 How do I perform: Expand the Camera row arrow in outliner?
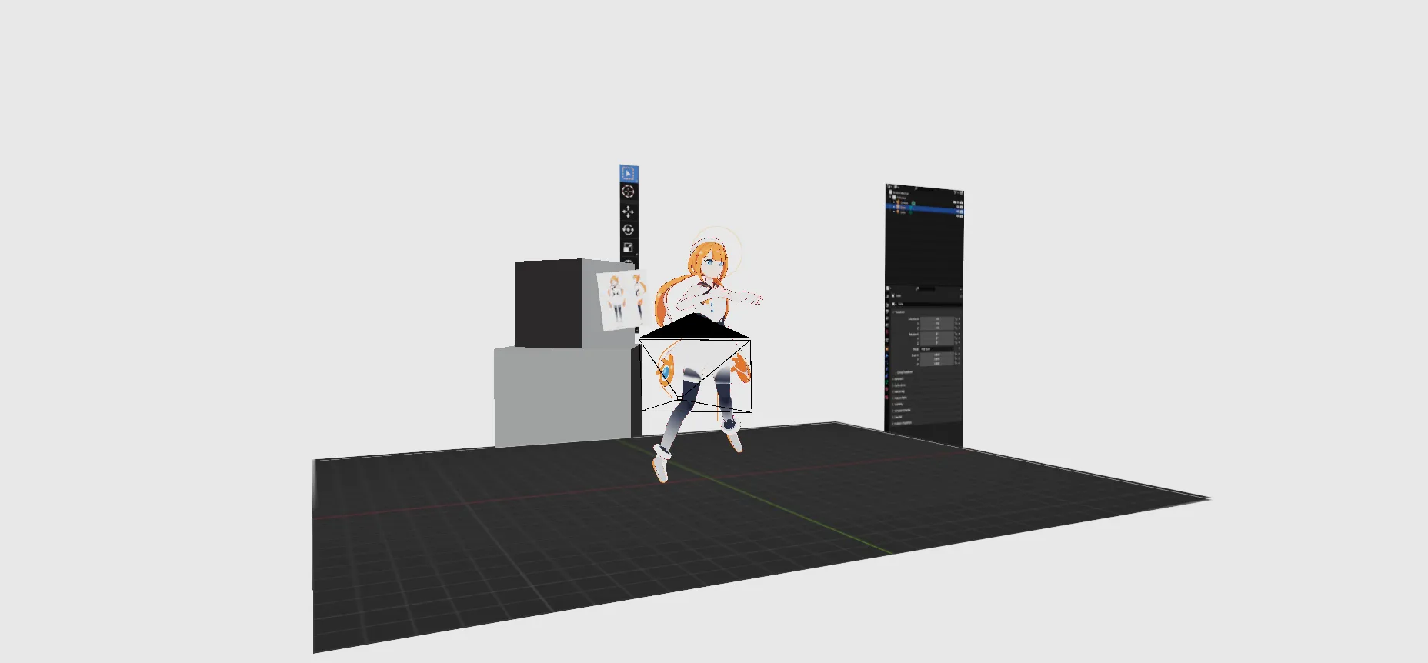click(894, 202)
